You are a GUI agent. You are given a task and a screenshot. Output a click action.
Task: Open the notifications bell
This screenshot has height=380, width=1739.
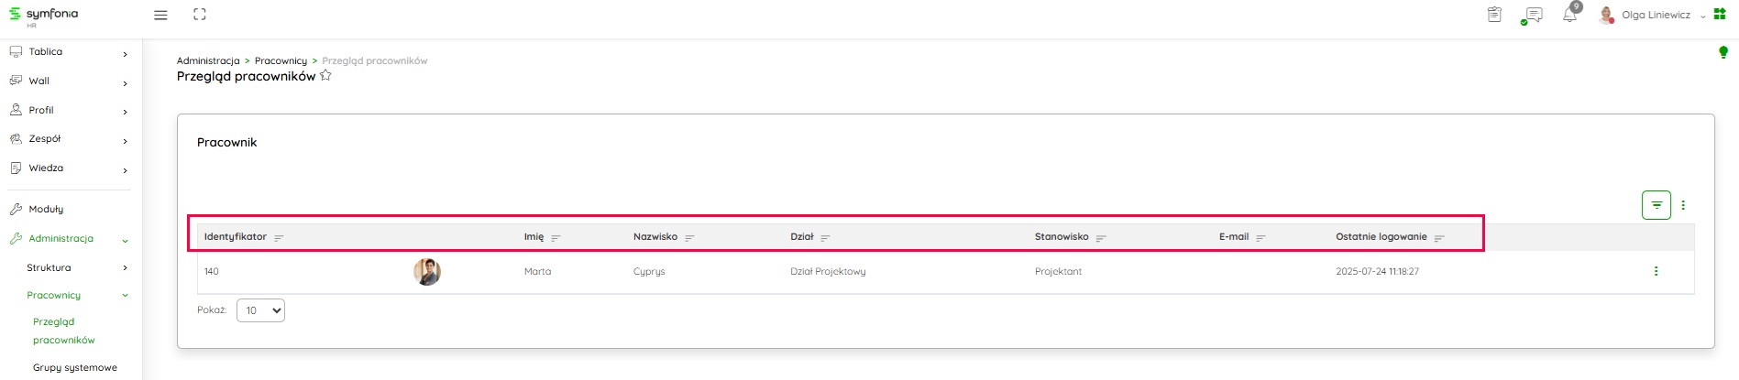[1569, 16]
